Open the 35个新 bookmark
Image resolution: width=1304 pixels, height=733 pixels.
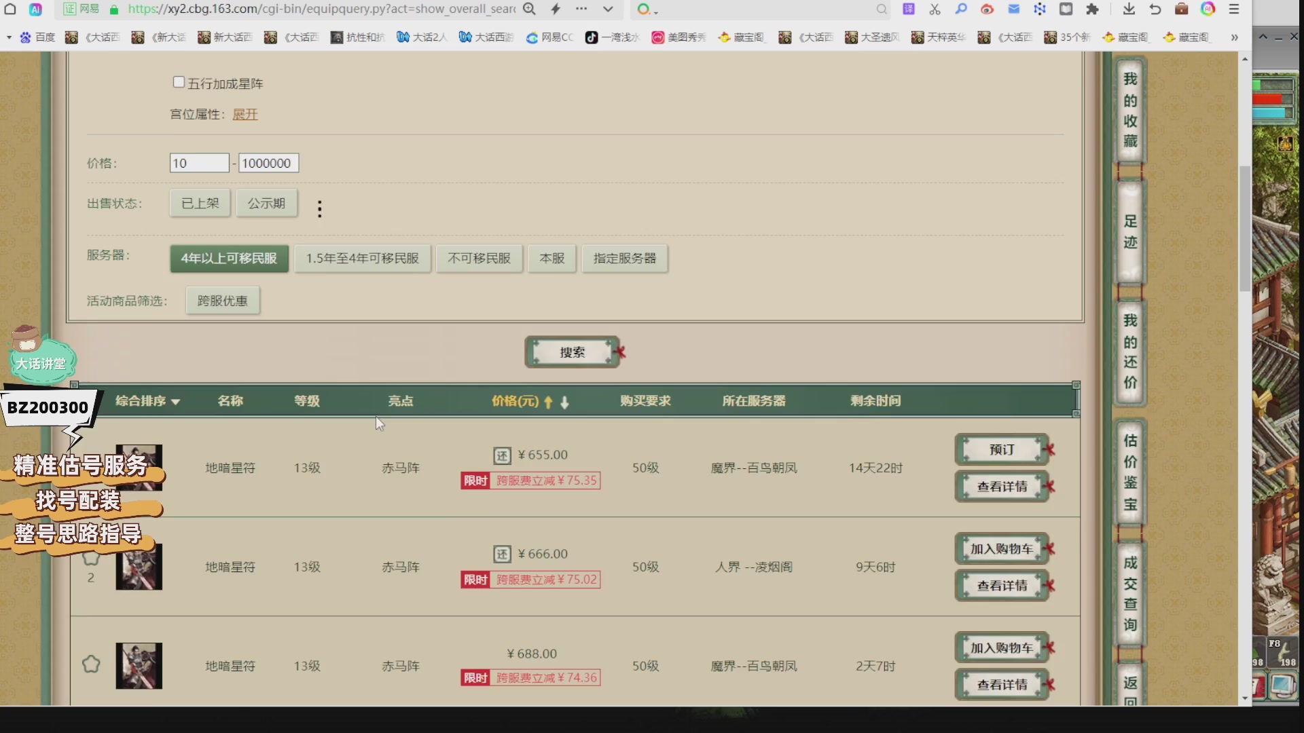[1067, 37]
